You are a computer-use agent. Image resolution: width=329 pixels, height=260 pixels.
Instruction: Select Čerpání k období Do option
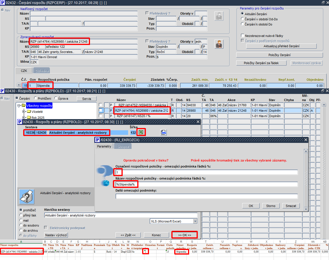tap(242, 24)
